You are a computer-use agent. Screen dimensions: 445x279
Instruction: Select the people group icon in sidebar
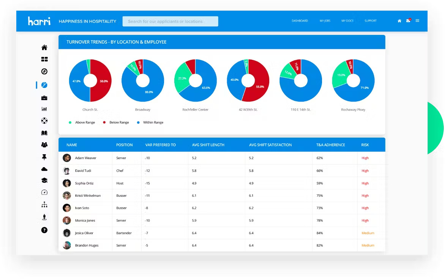point(44,145)
